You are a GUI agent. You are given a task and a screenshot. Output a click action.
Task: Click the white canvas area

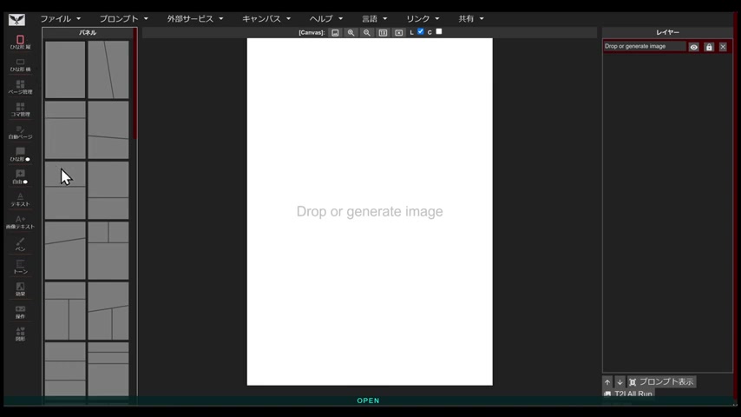370,212
